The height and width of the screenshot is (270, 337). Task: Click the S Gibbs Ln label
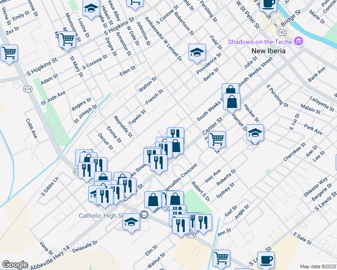(x=50, y=186)
